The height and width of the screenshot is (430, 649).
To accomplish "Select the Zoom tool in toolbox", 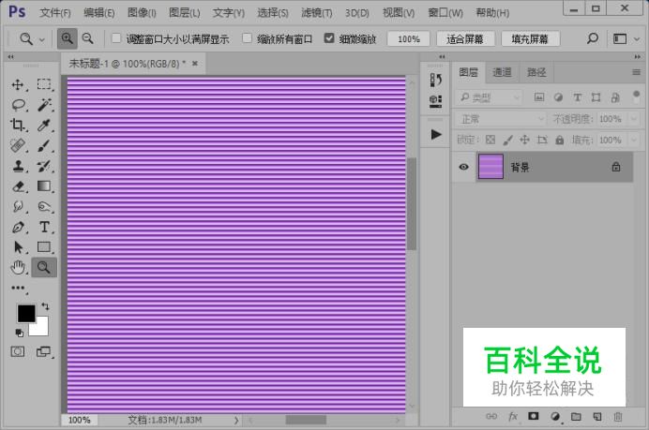I will click(44, 267).
